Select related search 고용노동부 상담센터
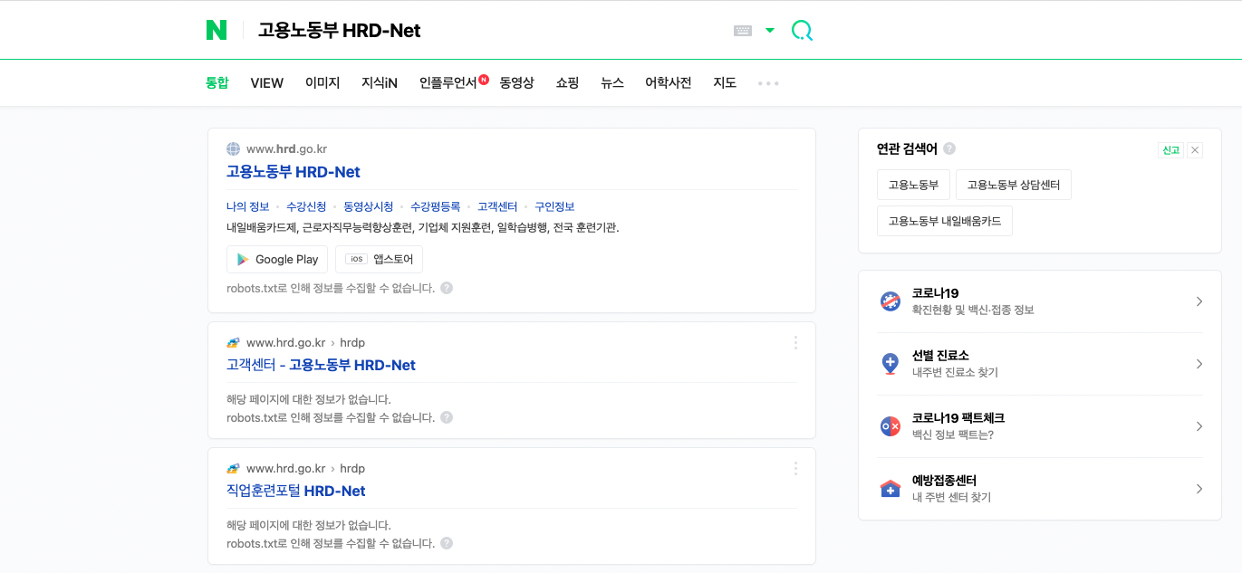1242x573 pixels. click(x=1014, y=185)
